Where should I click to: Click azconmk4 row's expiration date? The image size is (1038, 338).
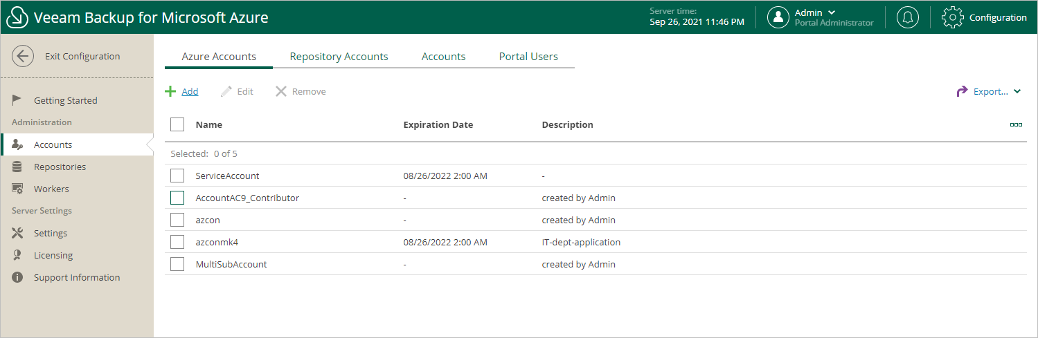(x=445, y=242)
